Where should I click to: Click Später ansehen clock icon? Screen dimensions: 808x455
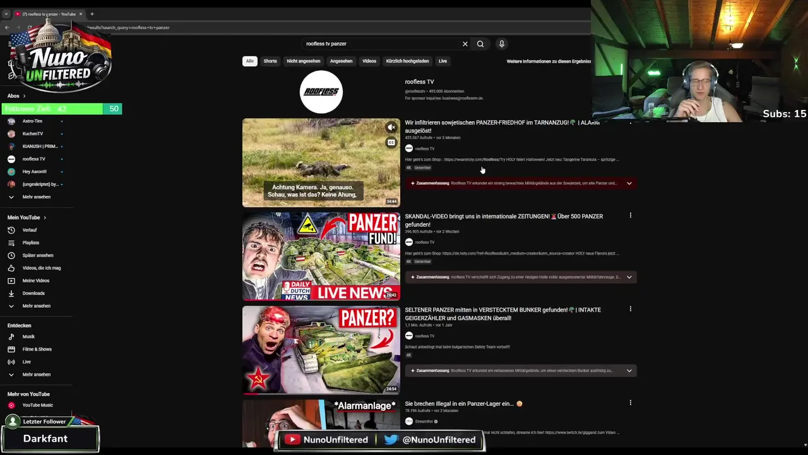point(11,255)
